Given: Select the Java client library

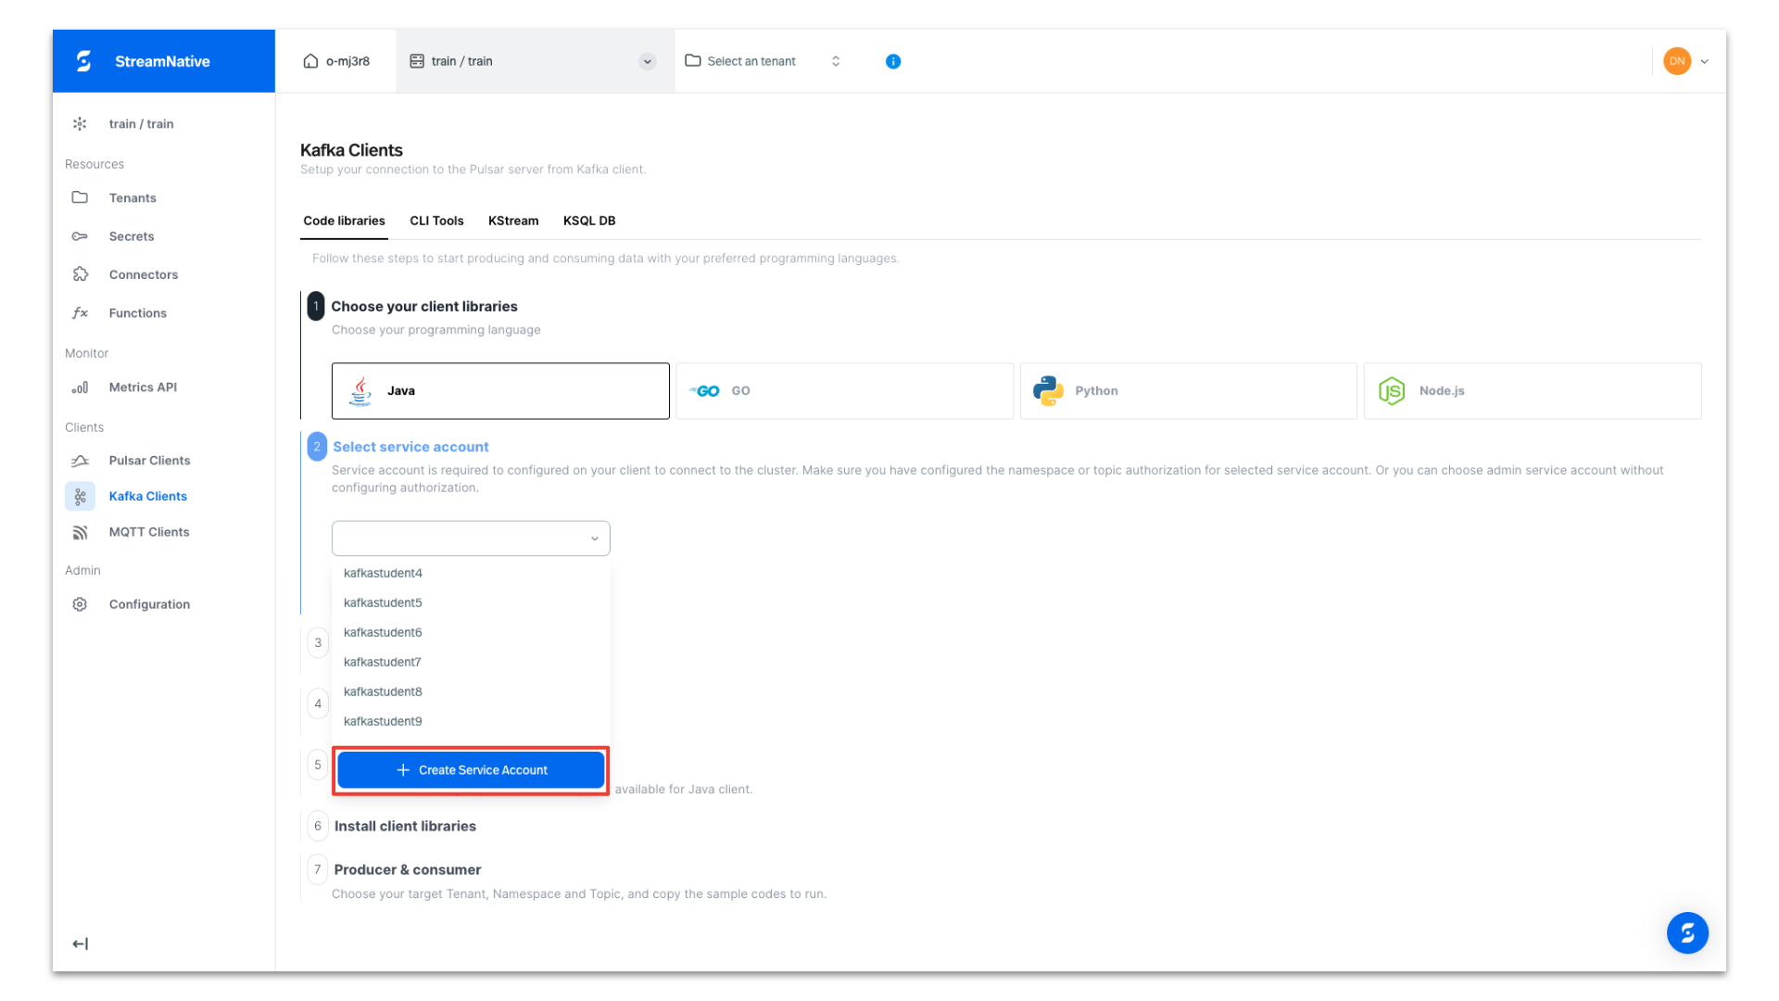Looking at the screenshot, I should [499, 390].
